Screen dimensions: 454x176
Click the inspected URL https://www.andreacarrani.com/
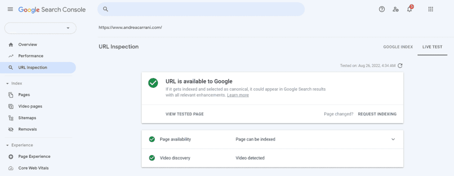(x=130, y=27)
